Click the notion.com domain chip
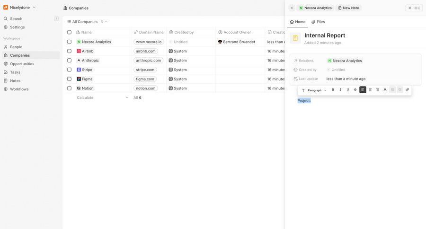This screenshot has height=229, width=426. pyautogui.click(x=146, y=88)
